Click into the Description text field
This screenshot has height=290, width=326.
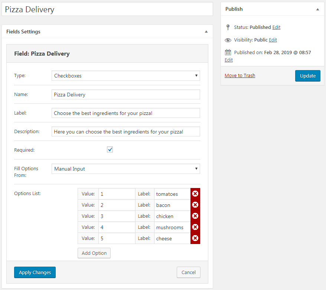tap(126, 132)
